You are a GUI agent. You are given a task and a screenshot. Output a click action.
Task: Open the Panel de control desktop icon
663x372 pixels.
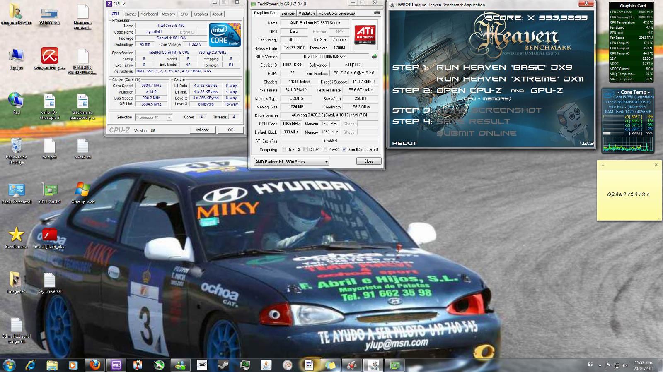point(16,193)
